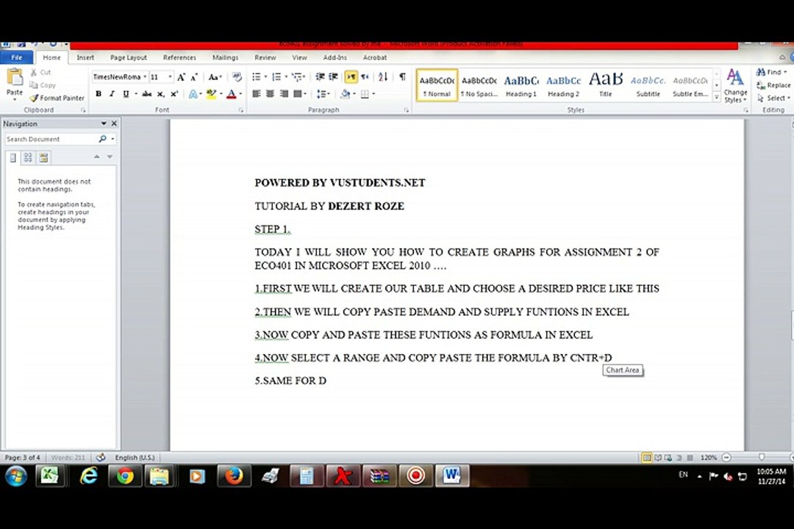Click the Increase Indent icon

333,77
